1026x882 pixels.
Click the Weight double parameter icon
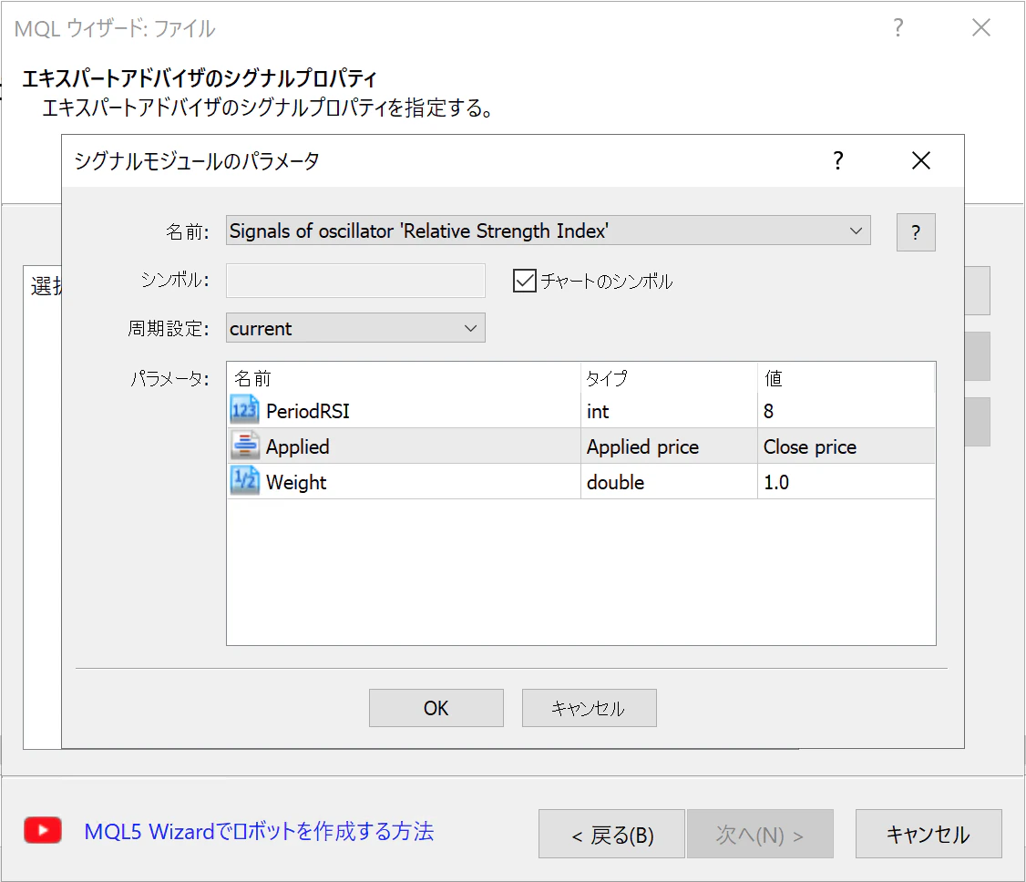click(x=245, y=481)
